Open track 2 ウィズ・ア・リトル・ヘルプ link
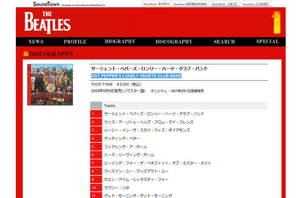 click(x=149, y=122)
